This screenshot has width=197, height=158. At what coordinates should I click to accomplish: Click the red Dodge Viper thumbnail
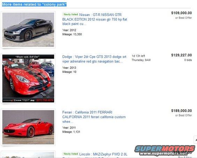point(28,78)
